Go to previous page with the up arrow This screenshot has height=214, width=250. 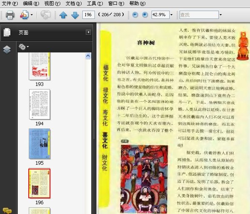click(63, 15)
